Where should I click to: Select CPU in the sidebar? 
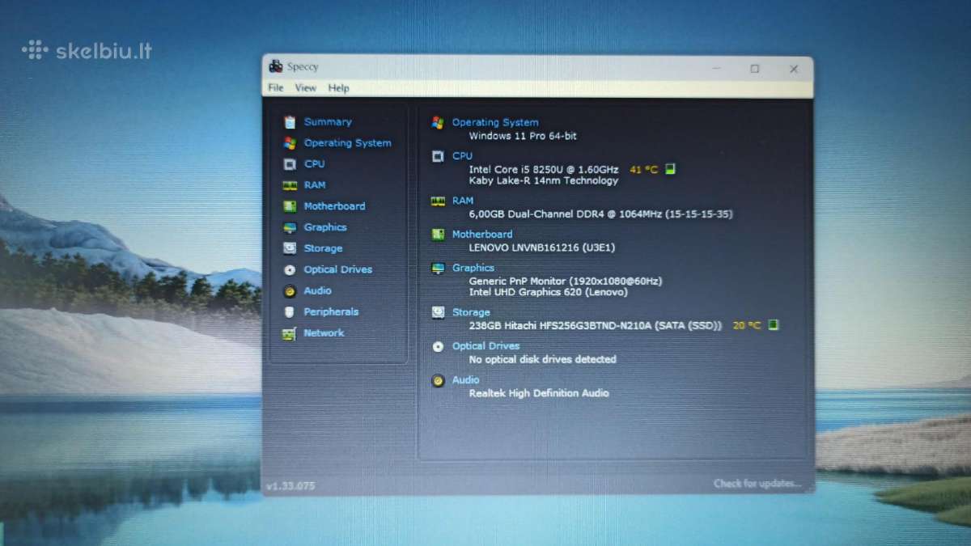(x=315, y=164)
